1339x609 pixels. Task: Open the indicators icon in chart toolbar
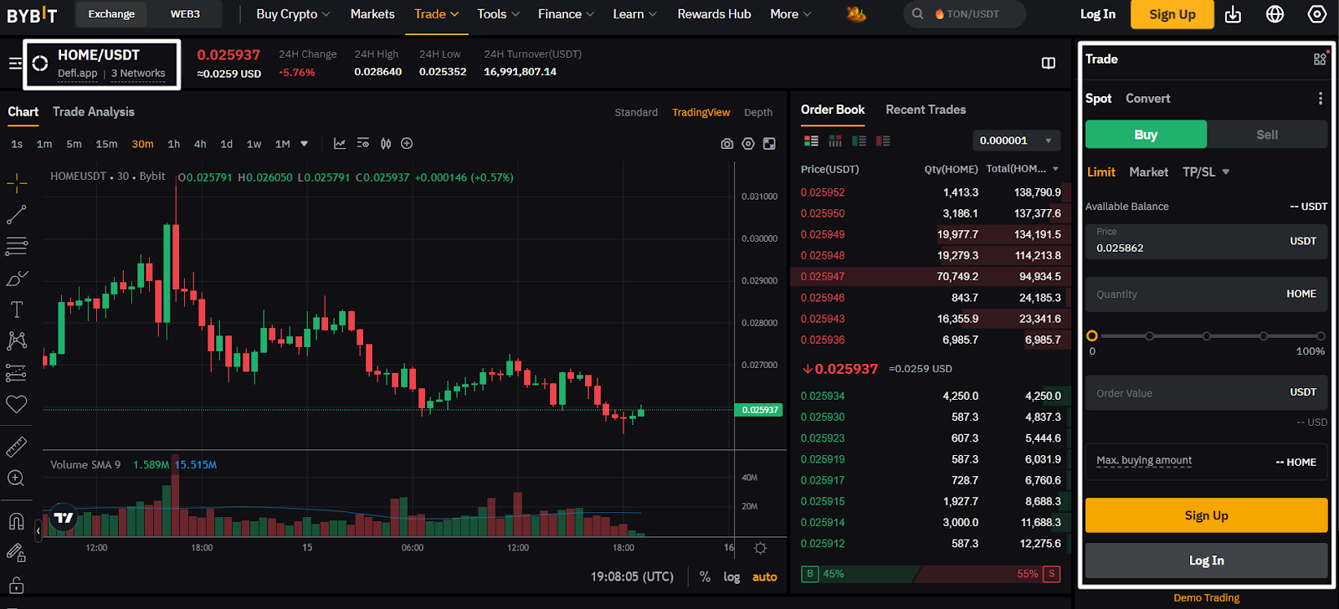[x=339, y=144]
